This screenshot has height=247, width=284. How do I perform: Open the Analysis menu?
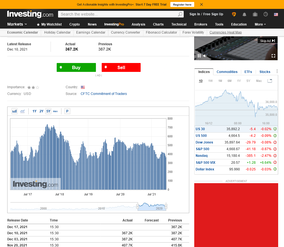pos(138,24)
